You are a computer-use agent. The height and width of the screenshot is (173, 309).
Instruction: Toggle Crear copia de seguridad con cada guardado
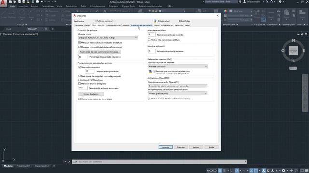click(x=79, y=76)
